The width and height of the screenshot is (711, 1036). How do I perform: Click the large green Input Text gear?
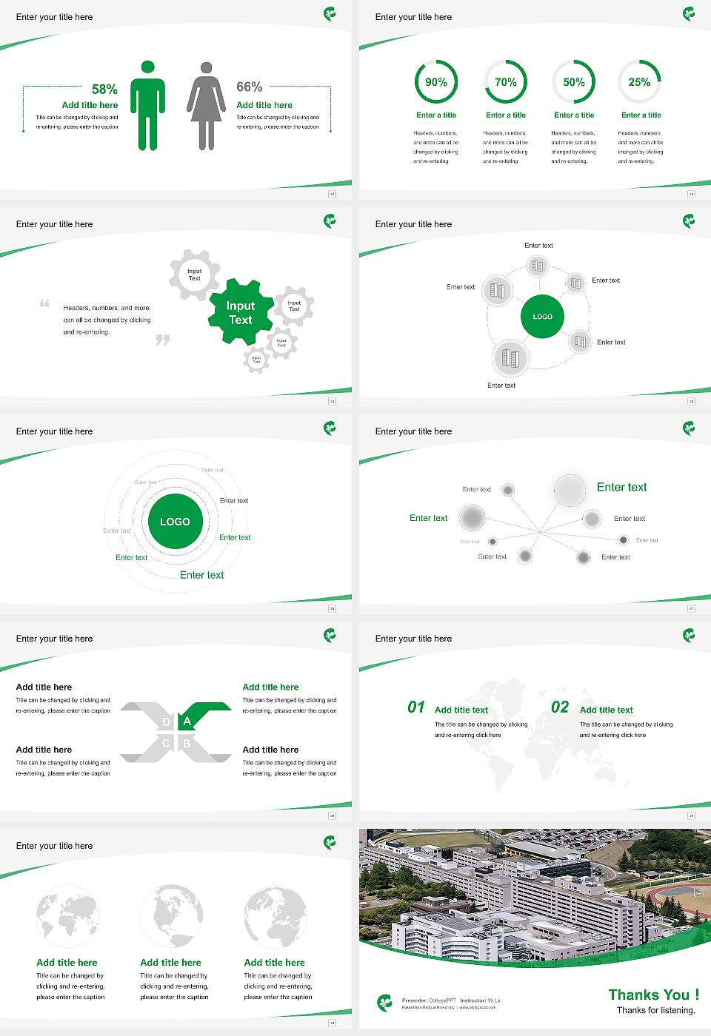240,312
